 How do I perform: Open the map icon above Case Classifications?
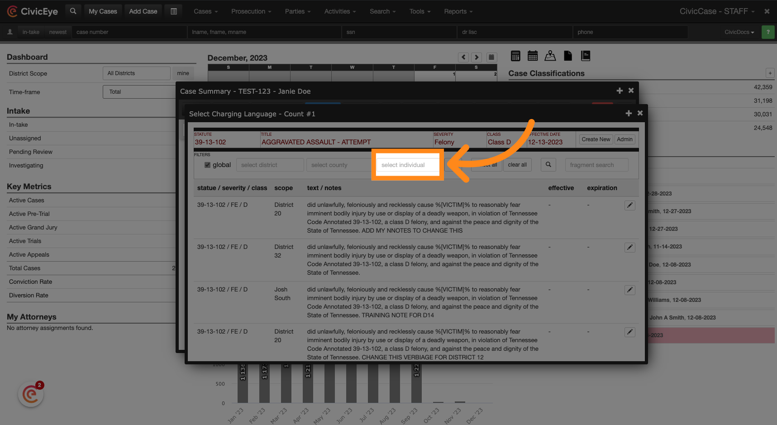[550, 56]
